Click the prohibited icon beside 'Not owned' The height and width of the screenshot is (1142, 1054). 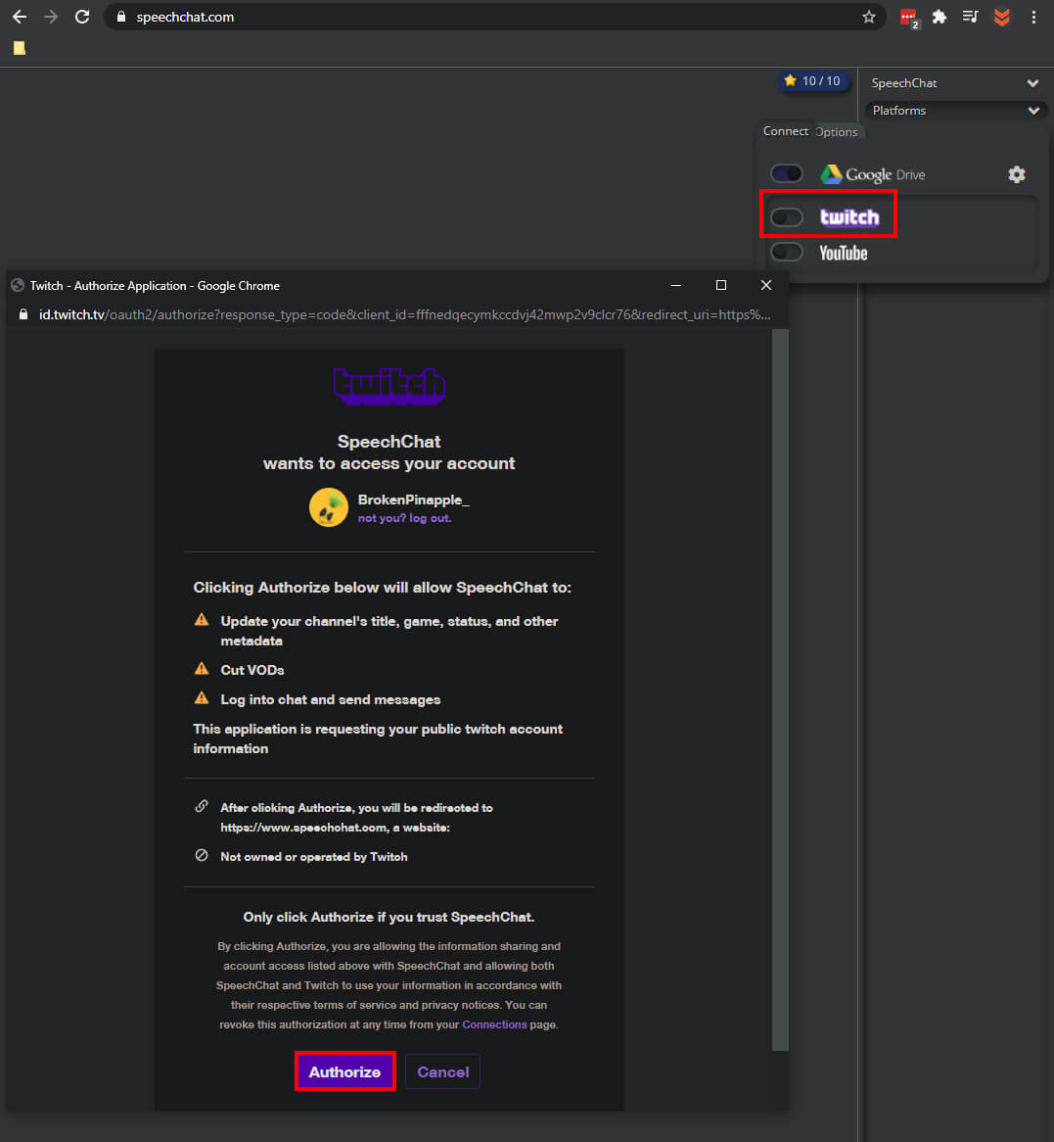pyautogui.click(x=202, y=856)
